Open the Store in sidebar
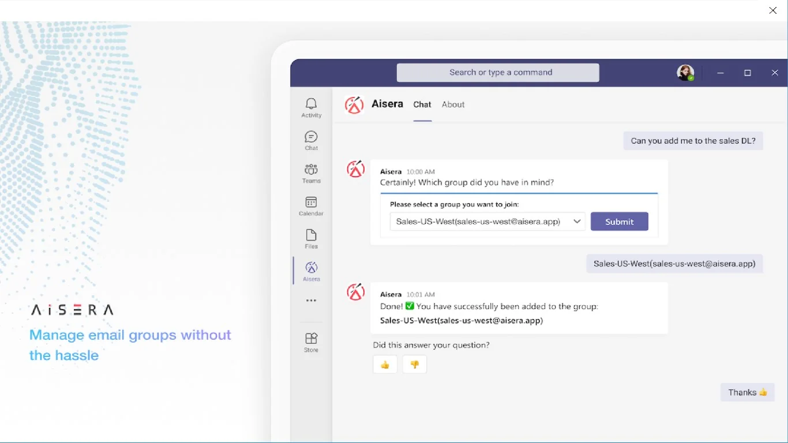This screenshot has height=443, width=788. pos(311,342)
